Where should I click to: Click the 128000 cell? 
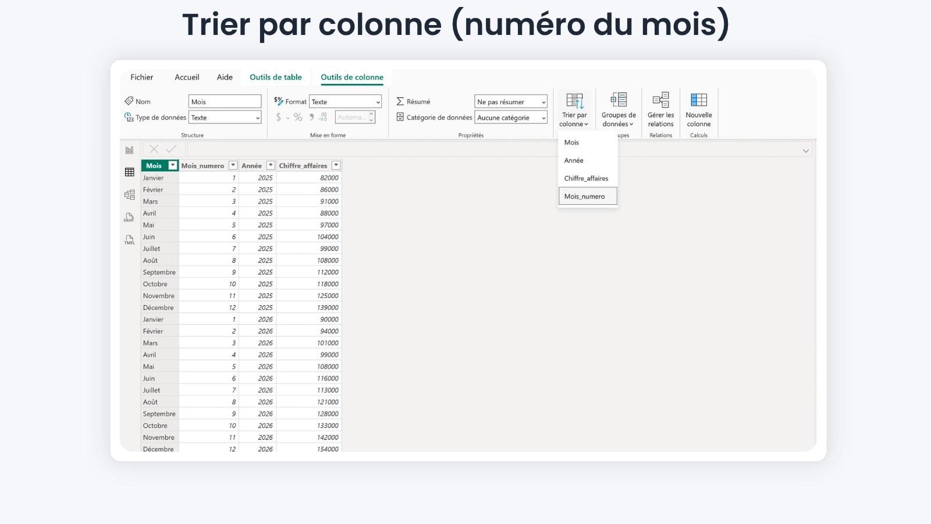tap(309, 414)
